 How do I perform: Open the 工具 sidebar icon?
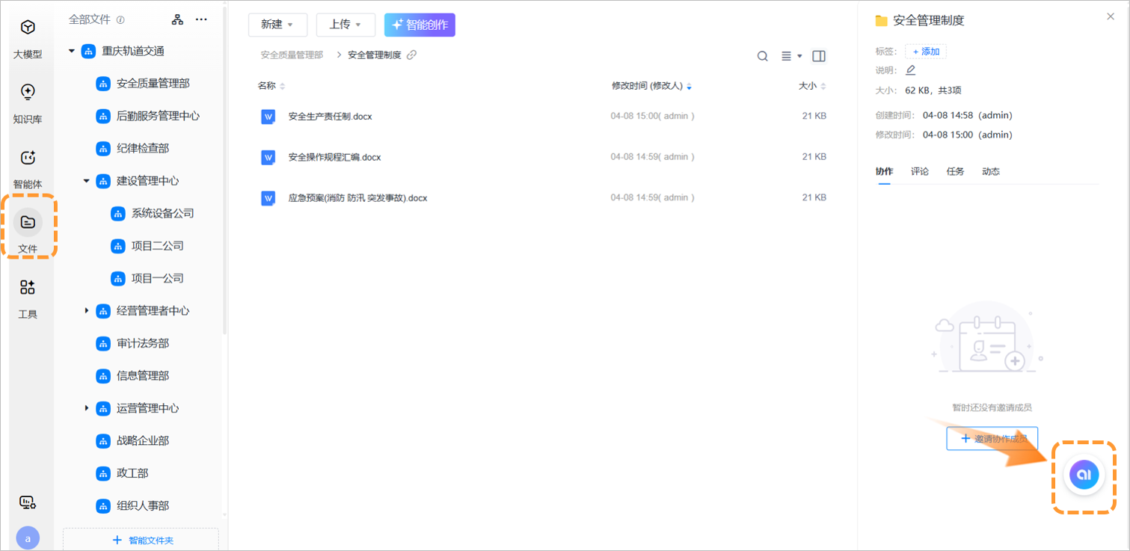[x=28, y=288]
